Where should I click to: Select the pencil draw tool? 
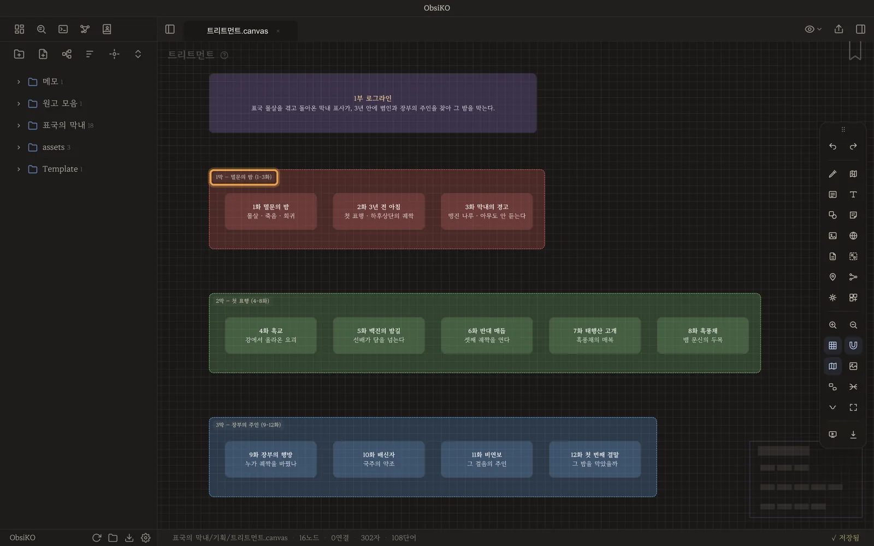click(x=832, y=174)
